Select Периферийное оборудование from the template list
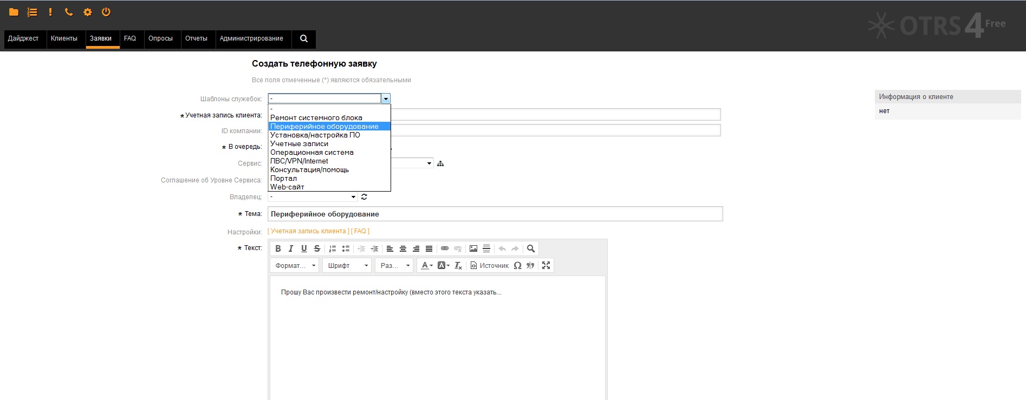 pos(329,126)
